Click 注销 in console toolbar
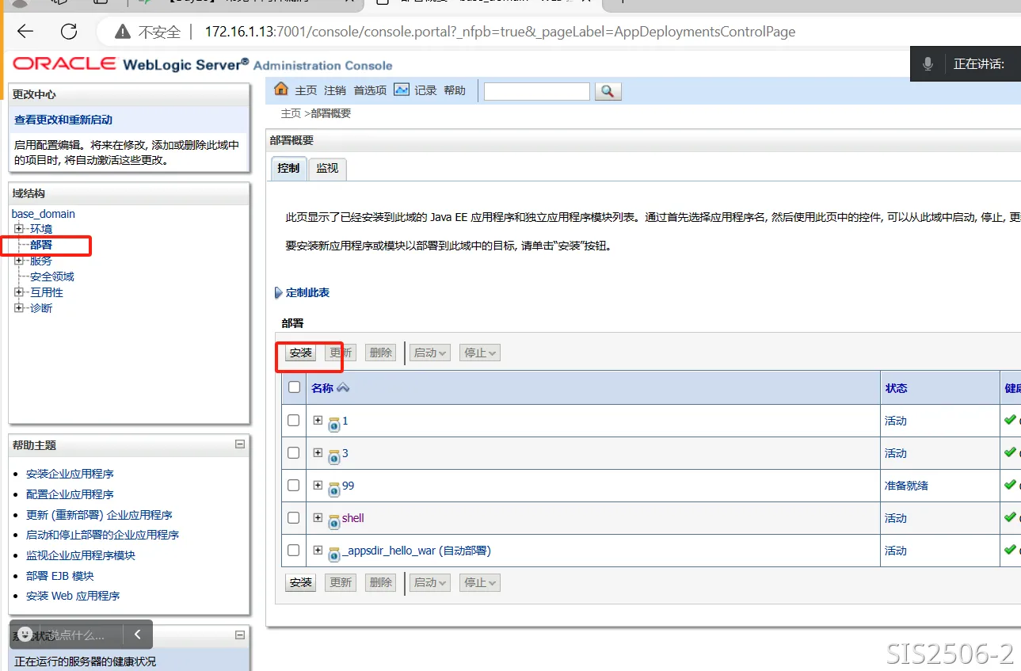 click(335, 90)
